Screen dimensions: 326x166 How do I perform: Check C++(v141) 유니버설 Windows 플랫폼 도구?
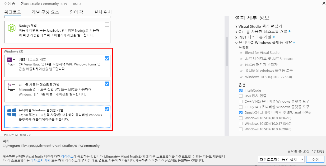241,107
